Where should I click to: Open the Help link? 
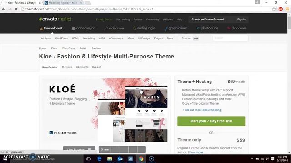click(180, 19)
